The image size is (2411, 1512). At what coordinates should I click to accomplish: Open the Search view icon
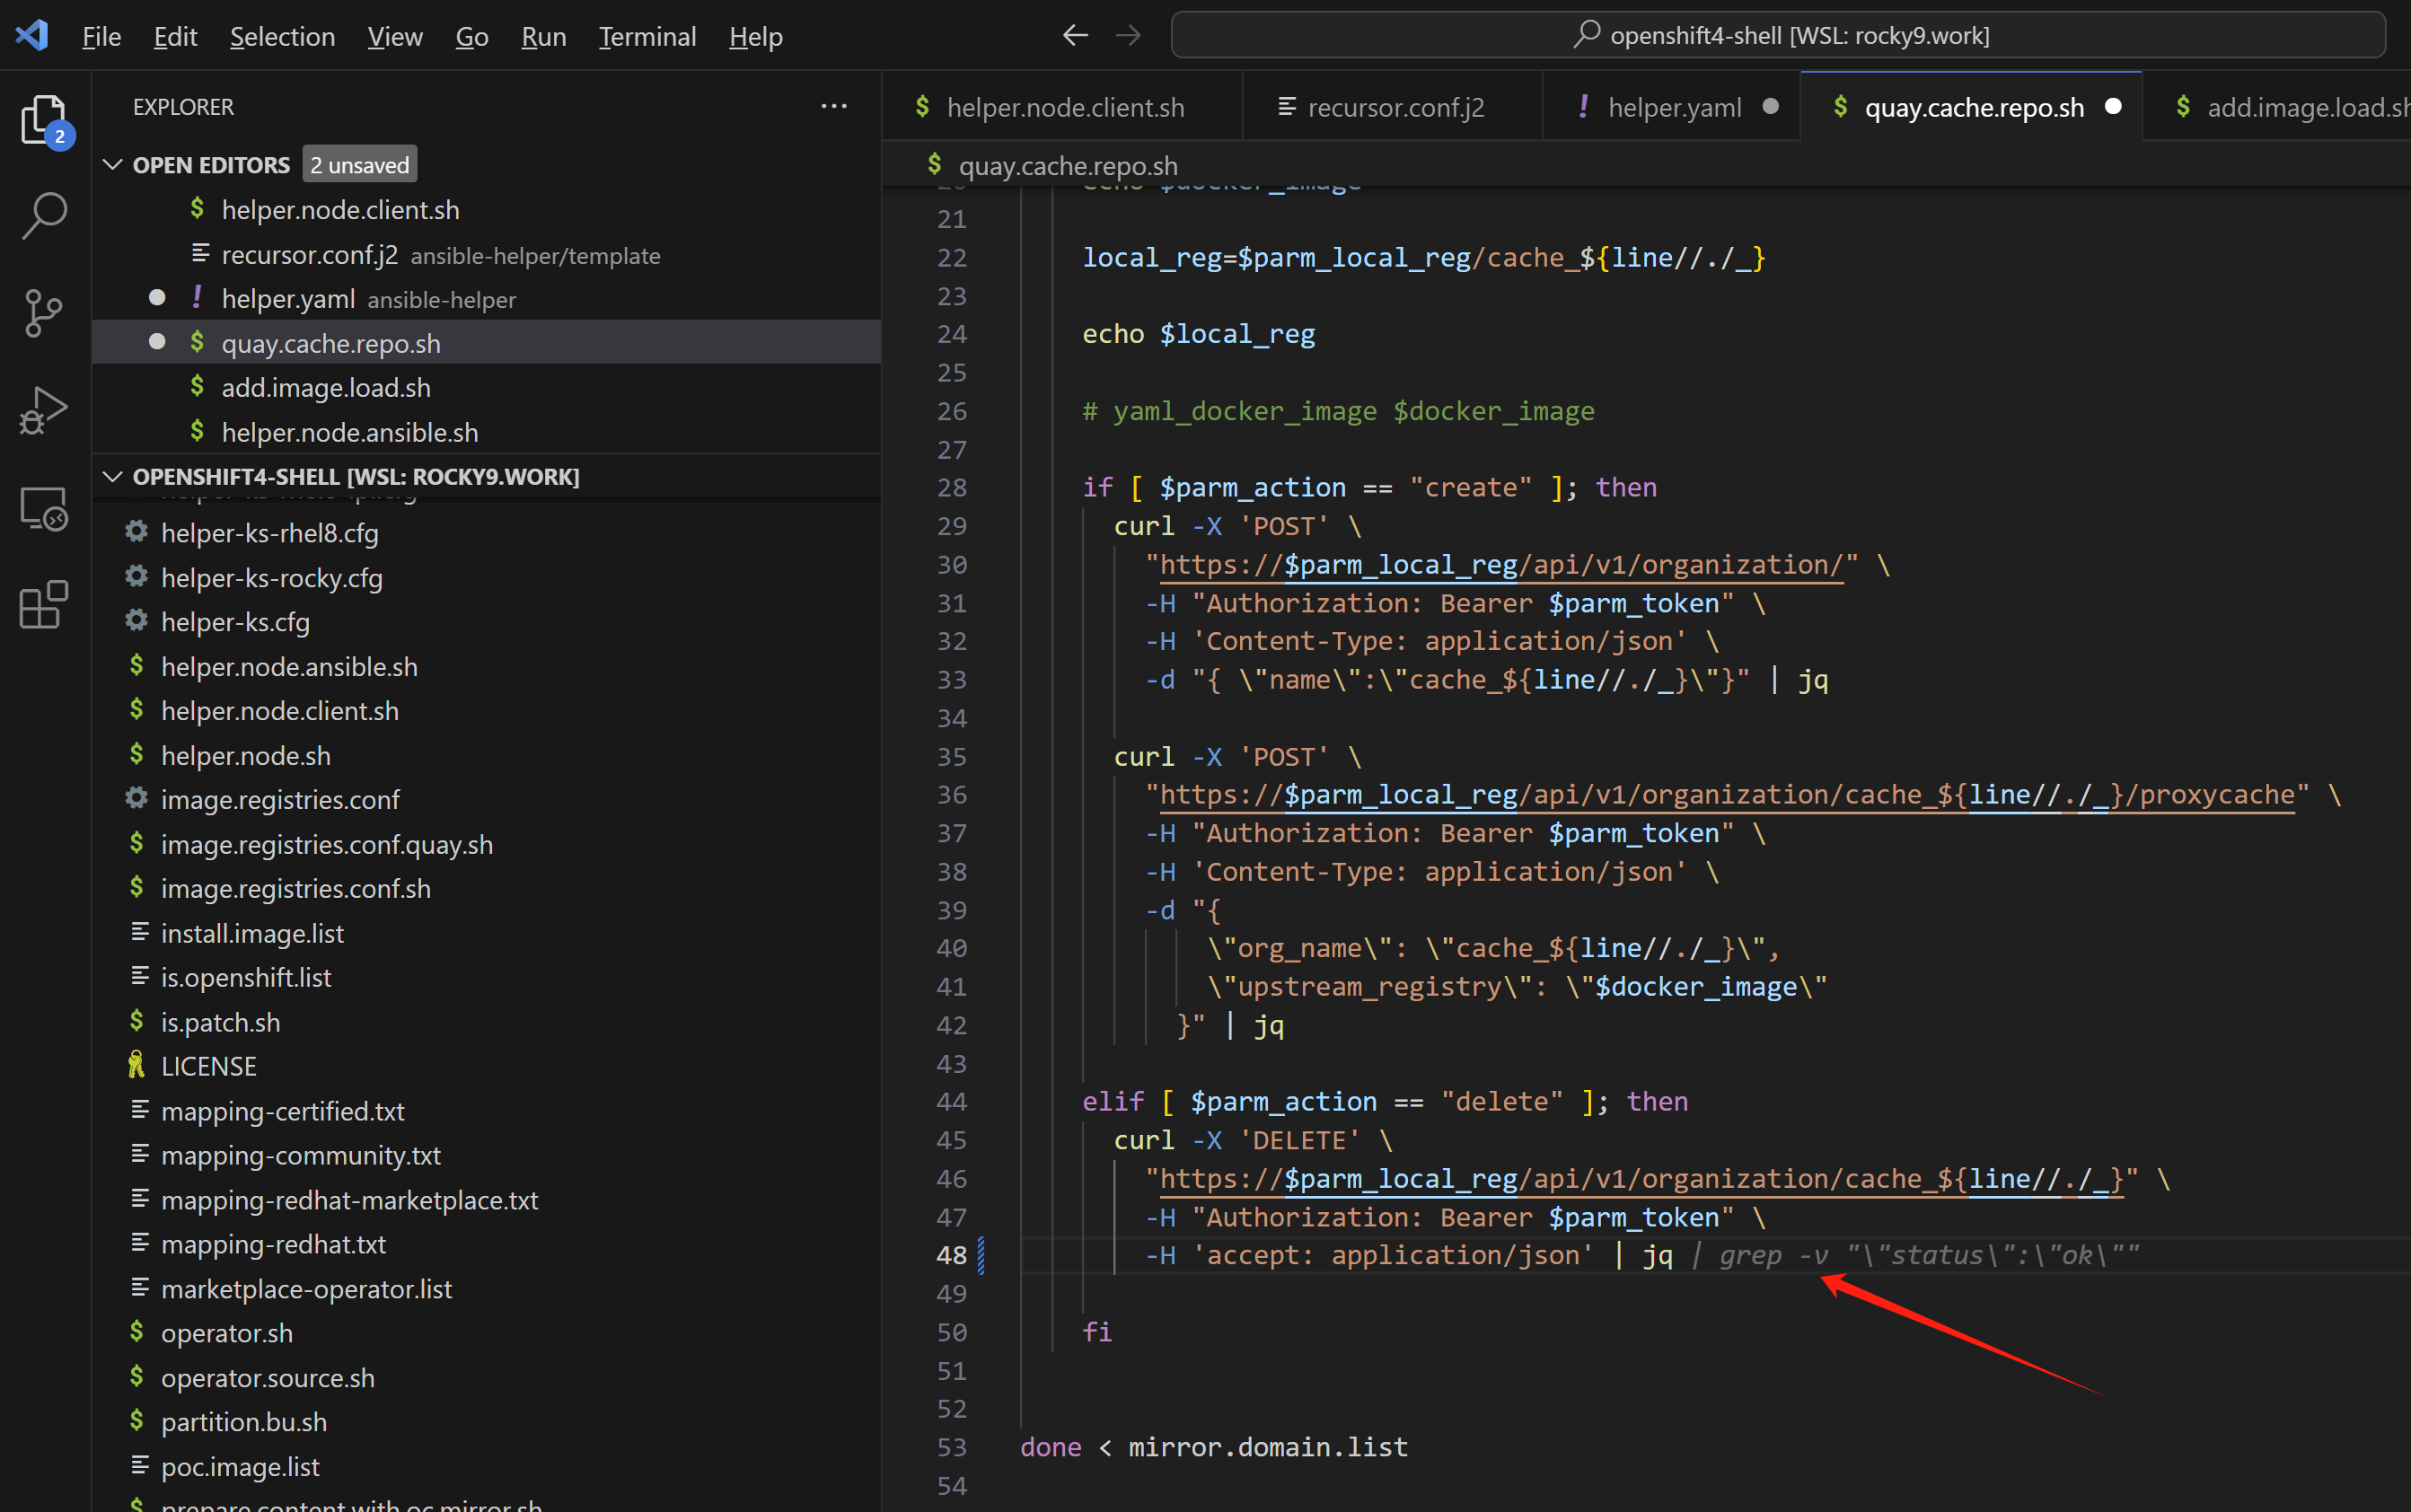point(43,215)
